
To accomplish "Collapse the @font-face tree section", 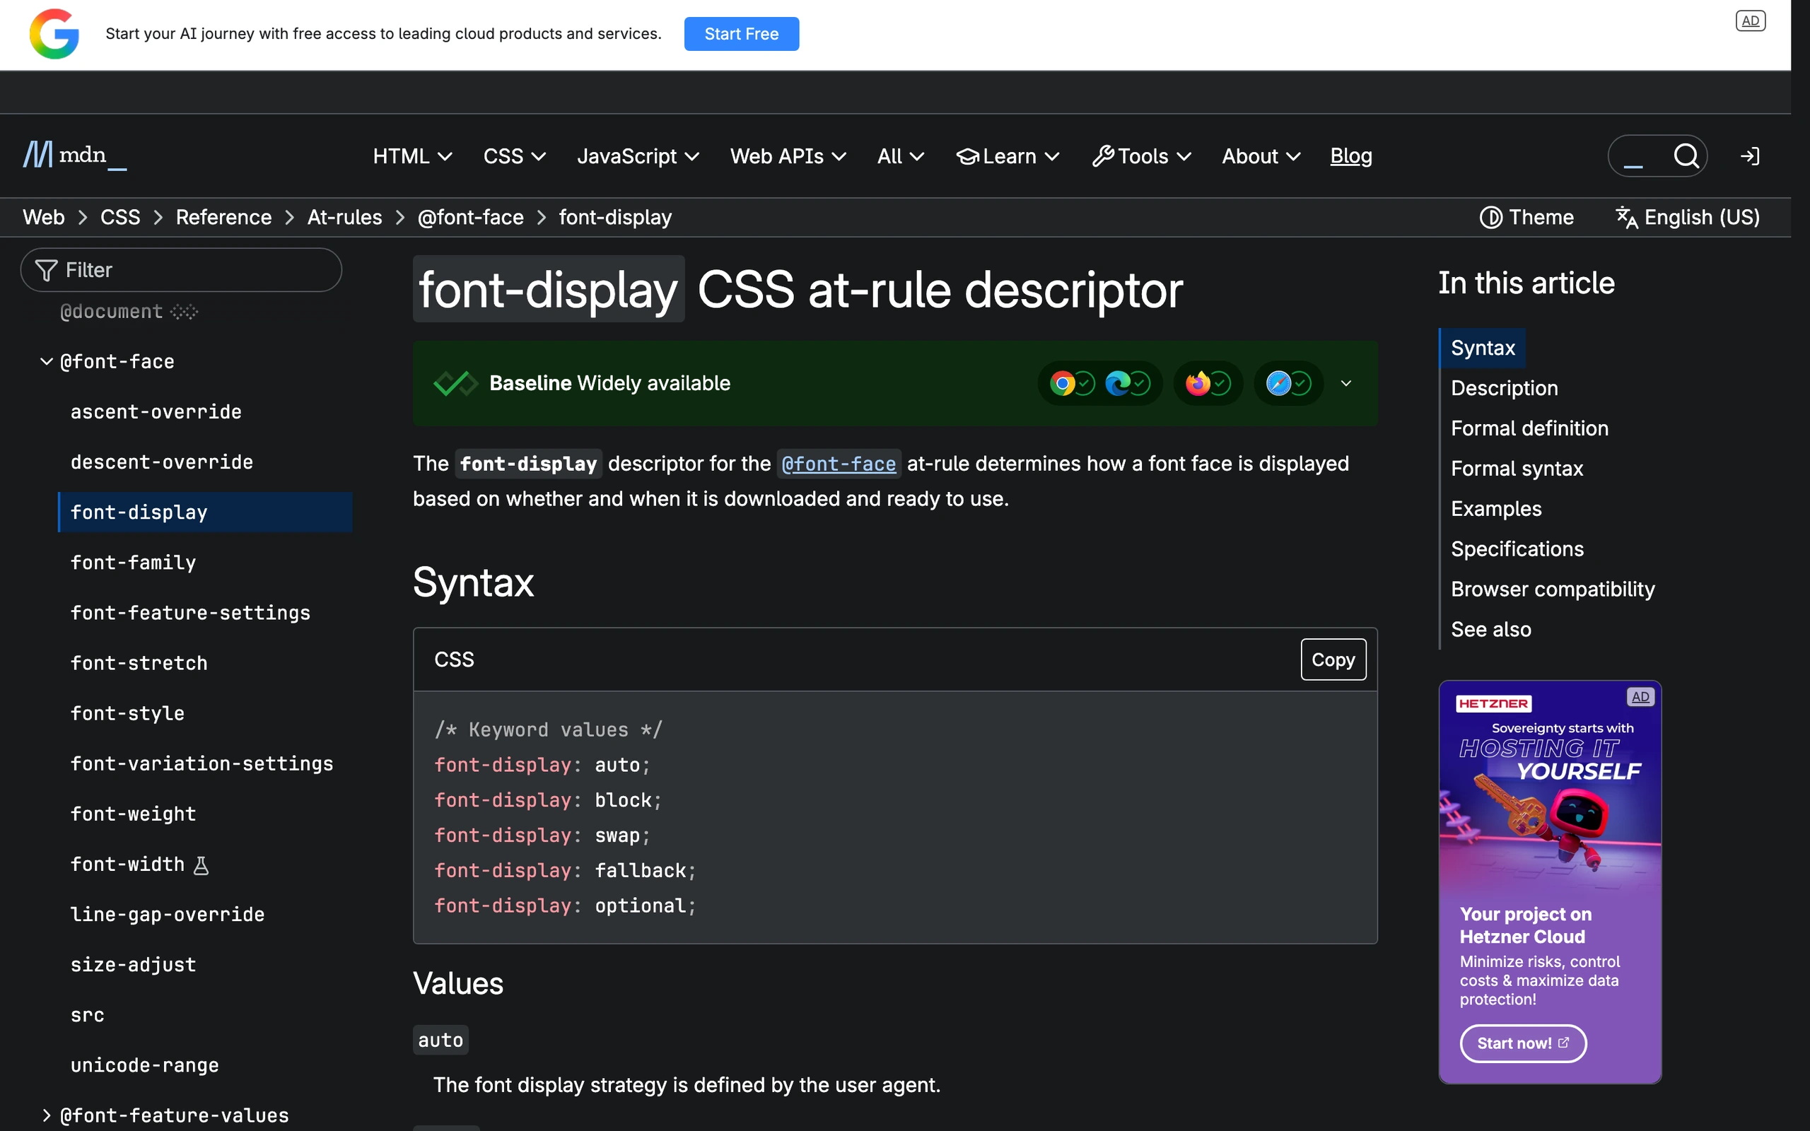I will click(x=47, y=361).
